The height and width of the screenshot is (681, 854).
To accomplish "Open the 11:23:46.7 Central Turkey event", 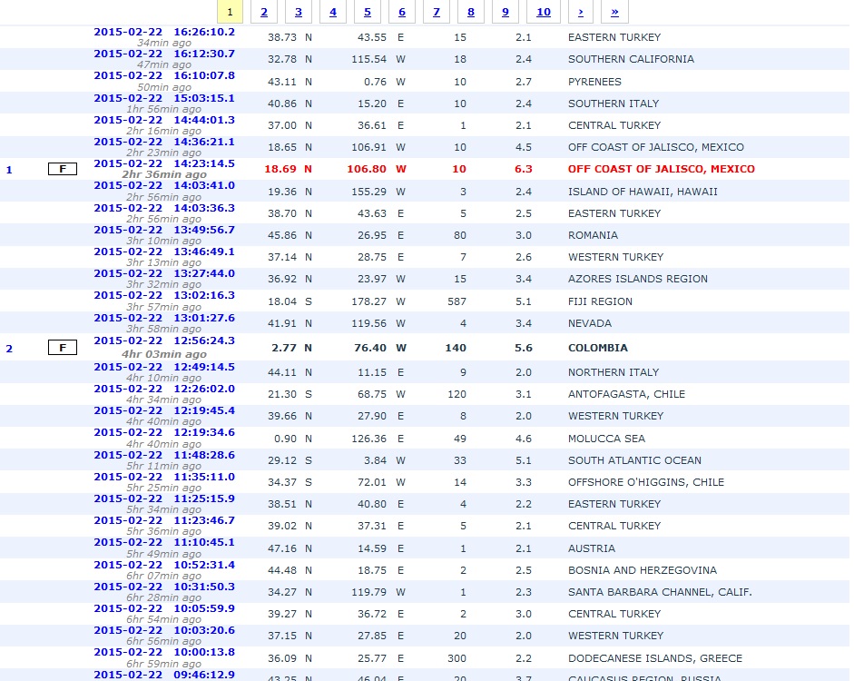I will (164, 521).
